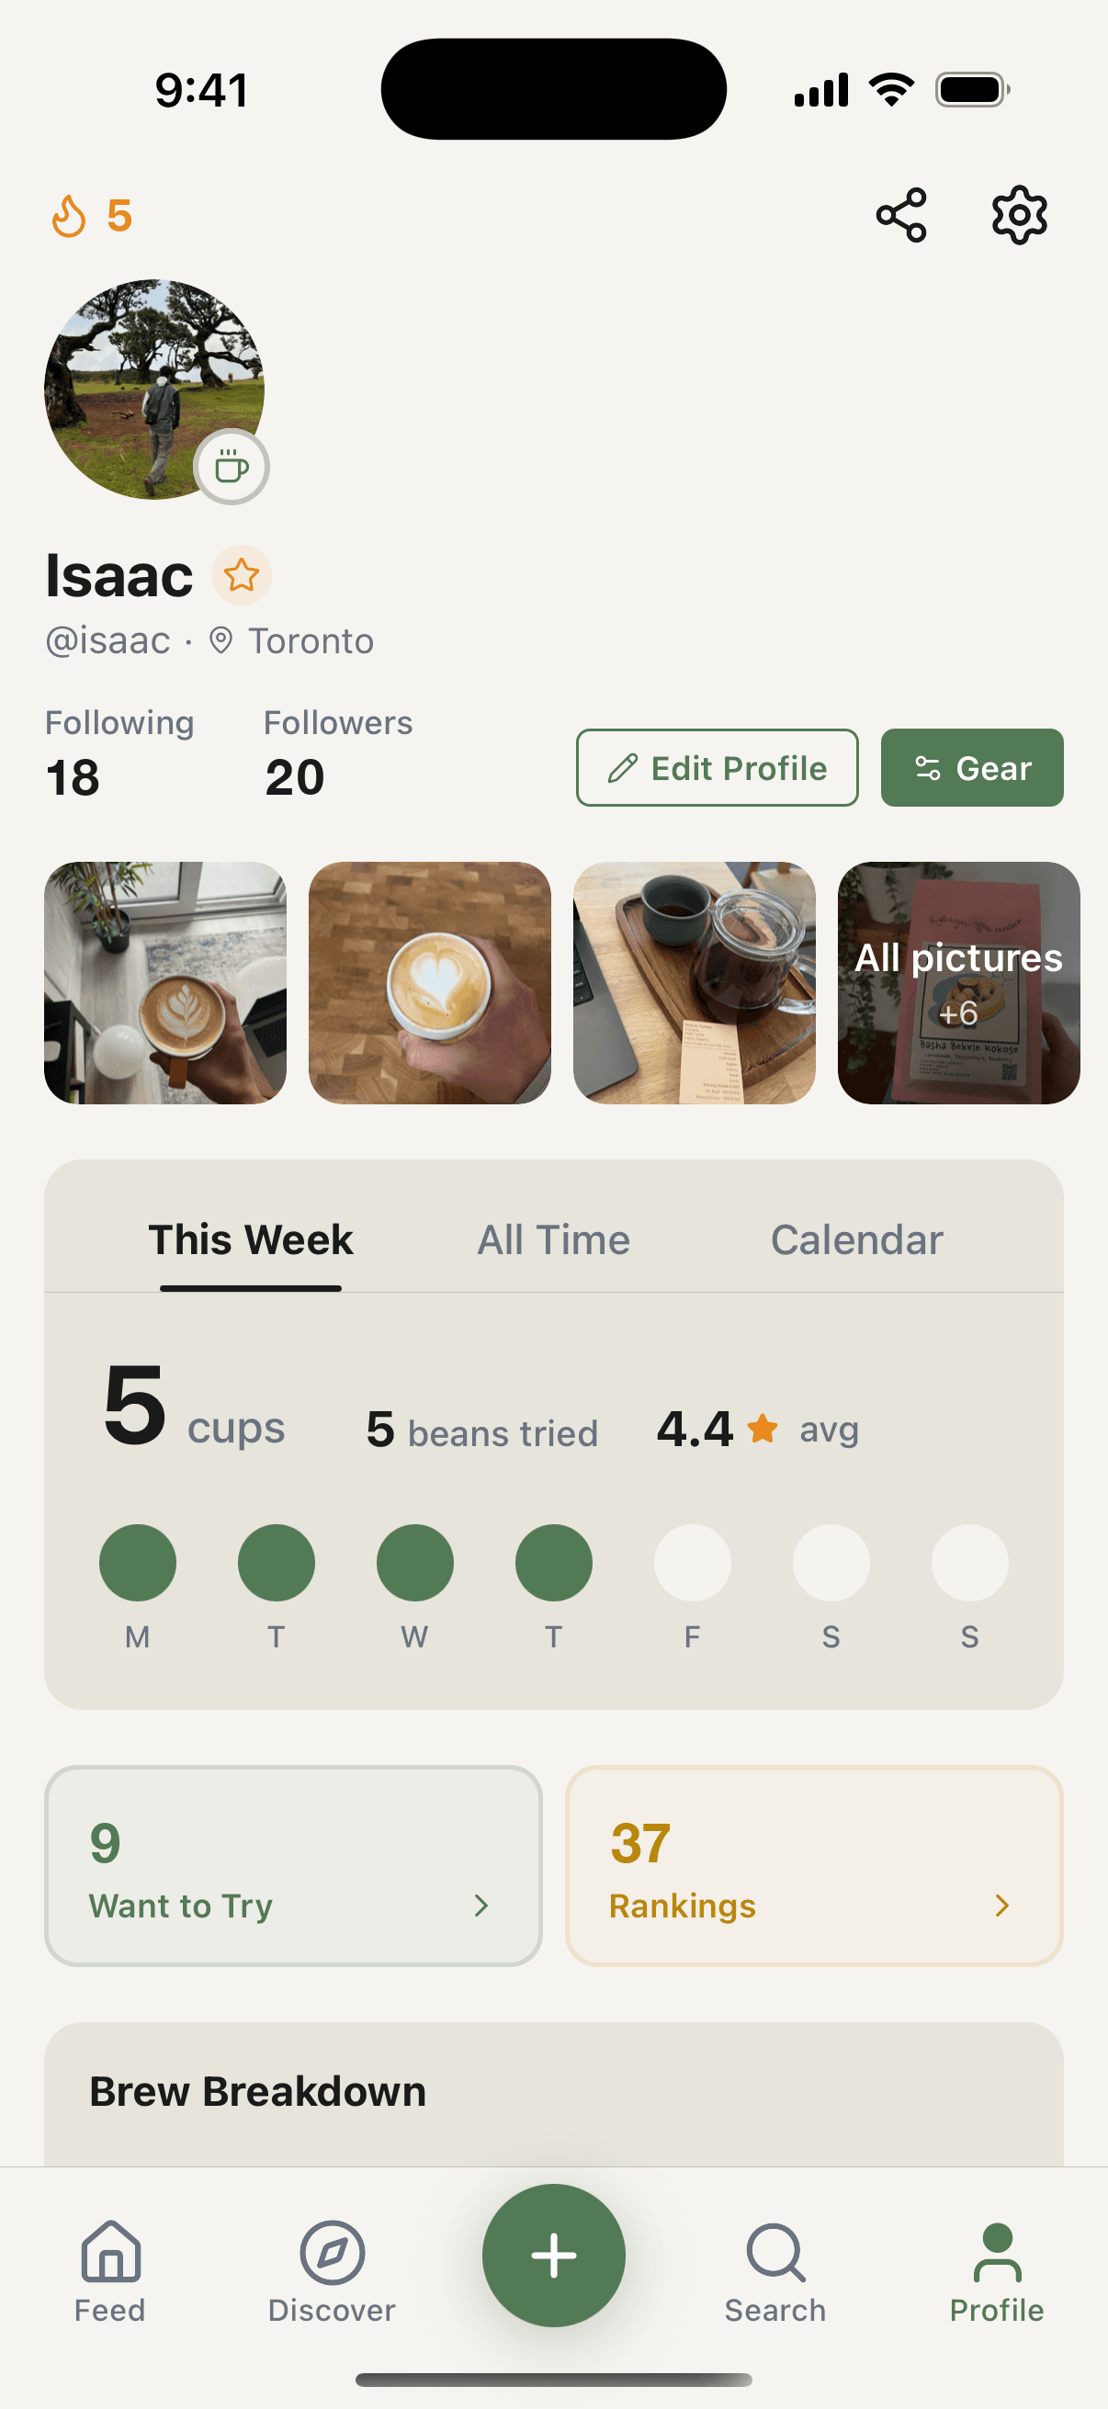Tap the Toronto location pin
The height and width of the screenshot is (2409, 1108).
tap(221, 640)
